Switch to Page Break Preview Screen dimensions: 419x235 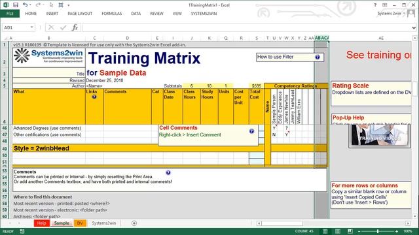[350, 231]
